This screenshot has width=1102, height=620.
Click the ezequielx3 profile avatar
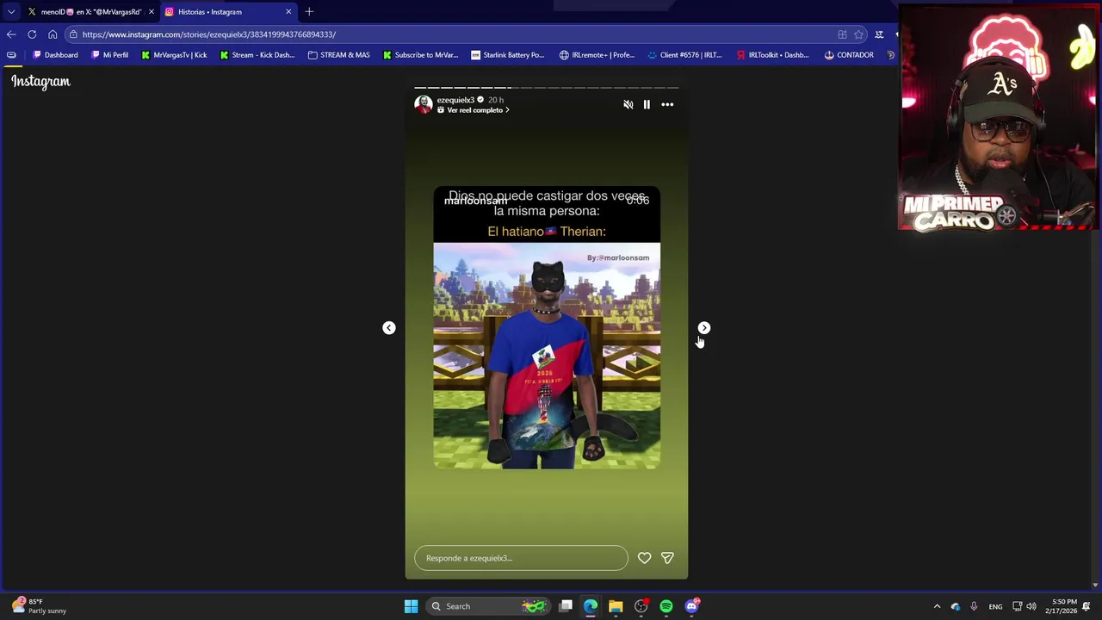(x=424, y=104)
